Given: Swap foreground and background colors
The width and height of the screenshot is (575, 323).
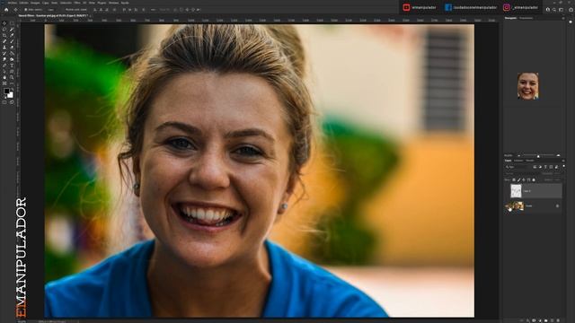Looking at the screenshot, I should pyautogui.click(x=12, y=89).
